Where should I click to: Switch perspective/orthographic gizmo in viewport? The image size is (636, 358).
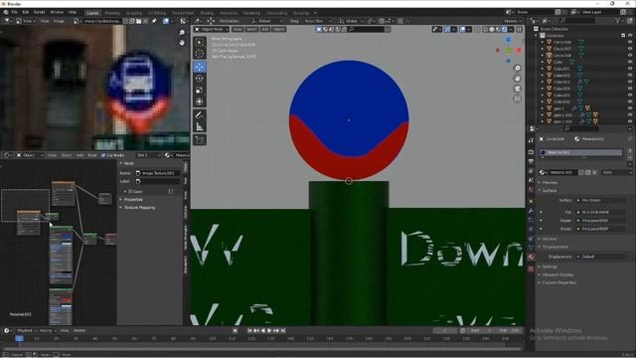click(x=517, y=98)
